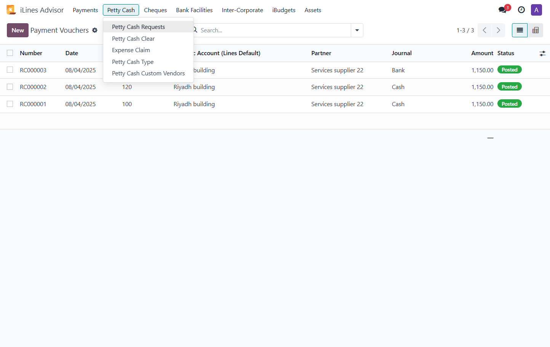This screenshot has width=550, height=347.
Task: Collapse the Petty Cash menu
Action: coord(121,10)
